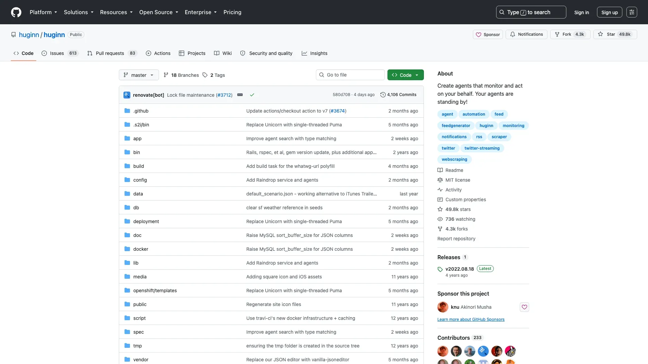
Task: Open the deployment folder
Action: click(146, 221)
